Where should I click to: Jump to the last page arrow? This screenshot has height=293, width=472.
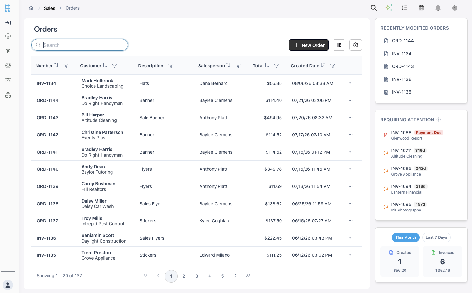click(x=248, y=275)
